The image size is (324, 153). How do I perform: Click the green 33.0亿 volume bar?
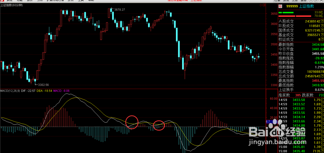pyautogui.click(x=286, y=13)
